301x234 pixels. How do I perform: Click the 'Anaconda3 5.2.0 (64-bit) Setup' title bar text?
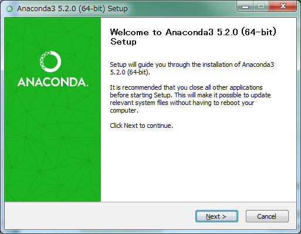pyautogui.click(x=72, y=9)
